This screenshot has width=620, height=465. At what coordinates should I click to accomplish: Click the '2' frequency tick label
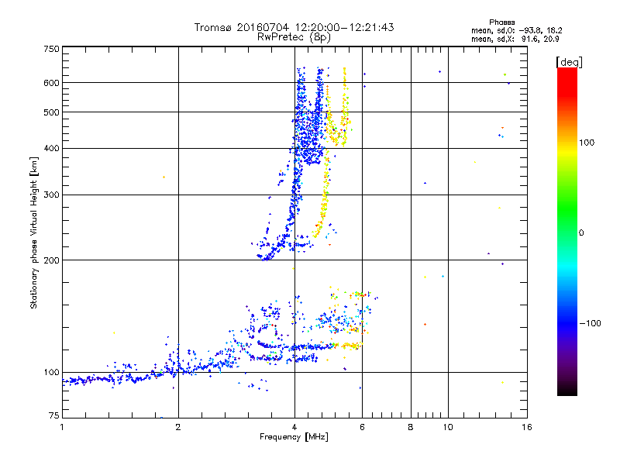178,427
